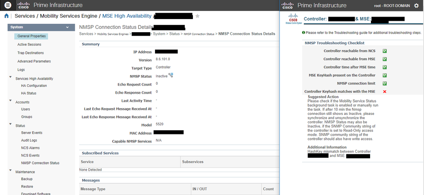Screen dimensions: 424x195
Task: Open Logs in the sidebar
Action: coord(21,70)
